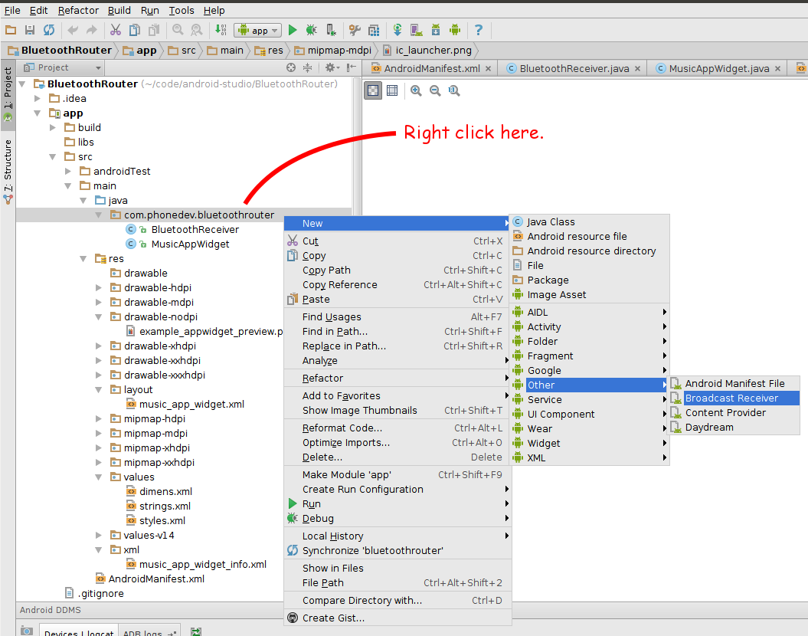Open the run configuration dropdown showing app

click(x=257, y=30)
